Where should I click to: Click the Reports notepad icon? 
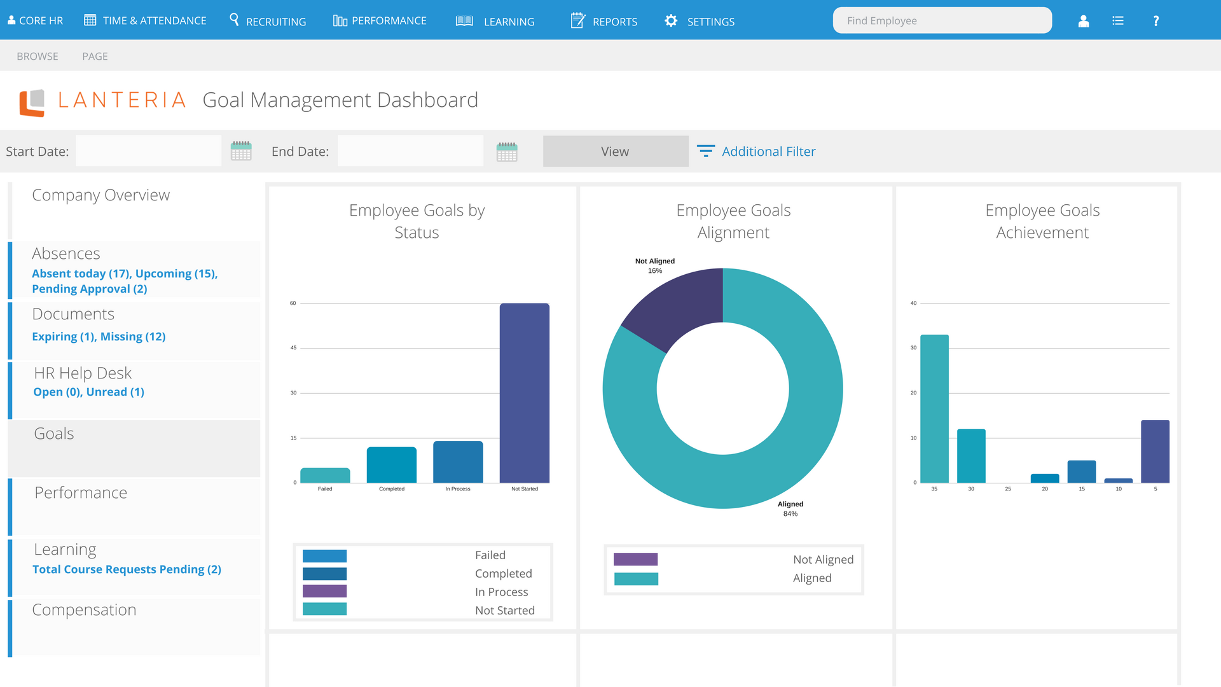click(578, 20)
